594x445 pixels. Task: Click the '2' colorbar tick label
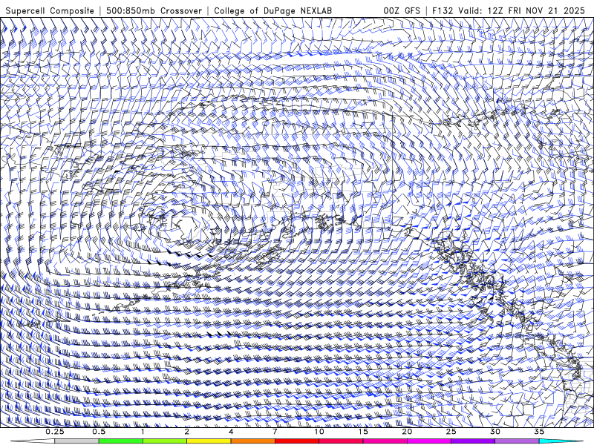(x=187, y=432)
